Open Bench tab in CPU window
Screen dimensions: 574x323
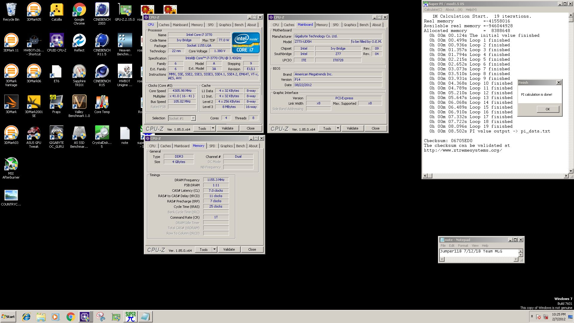coord(239,25)
